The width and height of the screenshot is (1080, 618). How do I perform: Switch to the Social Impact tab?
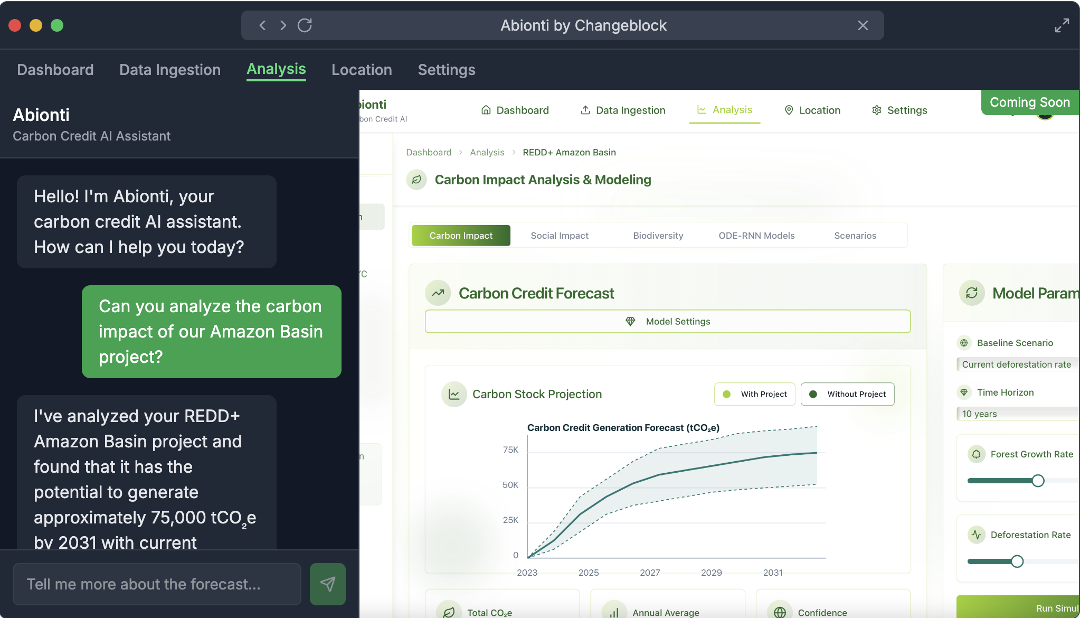560,236
